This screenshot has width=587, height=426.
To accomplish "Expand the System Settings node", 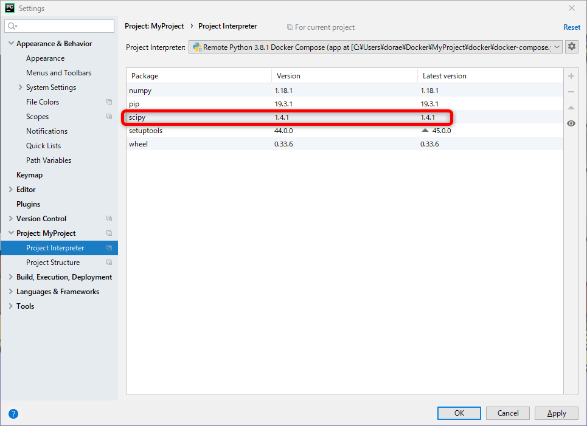I will [x=21, y=87].
